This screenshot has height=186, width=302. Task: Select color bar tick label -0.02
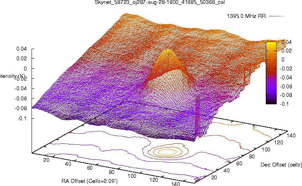coord(286,68)
